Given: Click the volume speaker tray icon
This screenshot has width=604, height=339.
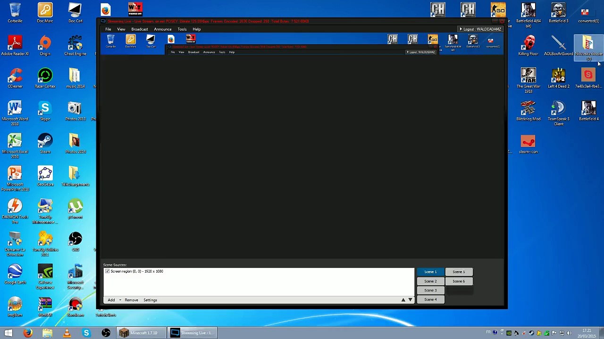Looking at the screenshot, I should 569,333.
